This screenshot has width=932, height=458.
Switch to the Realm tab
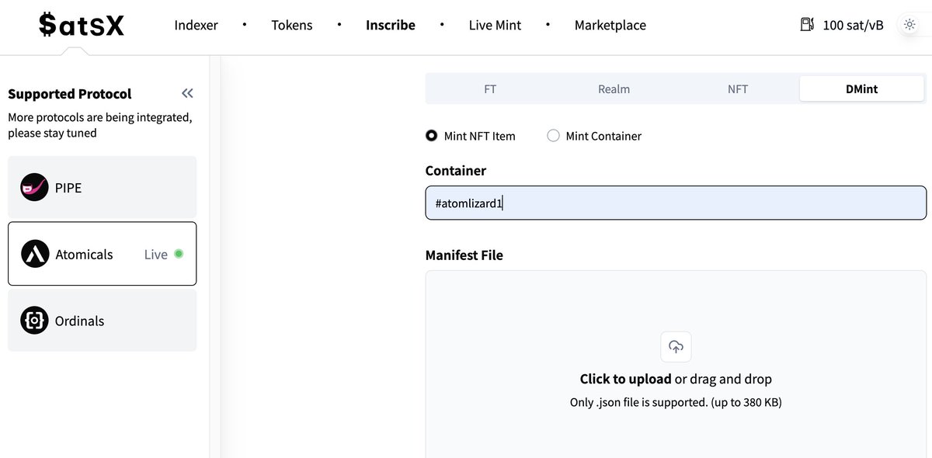click(x=614, y=89)
